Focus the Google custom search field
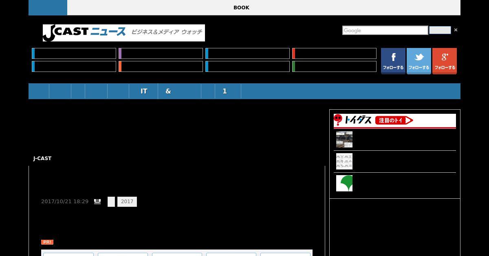This screenshot has width=489, height=256. click(x=385, y=30)
